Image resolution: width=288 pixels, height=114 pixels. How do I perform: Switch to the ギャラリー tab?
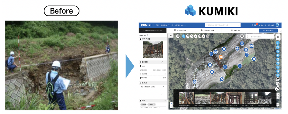(235, 31)
